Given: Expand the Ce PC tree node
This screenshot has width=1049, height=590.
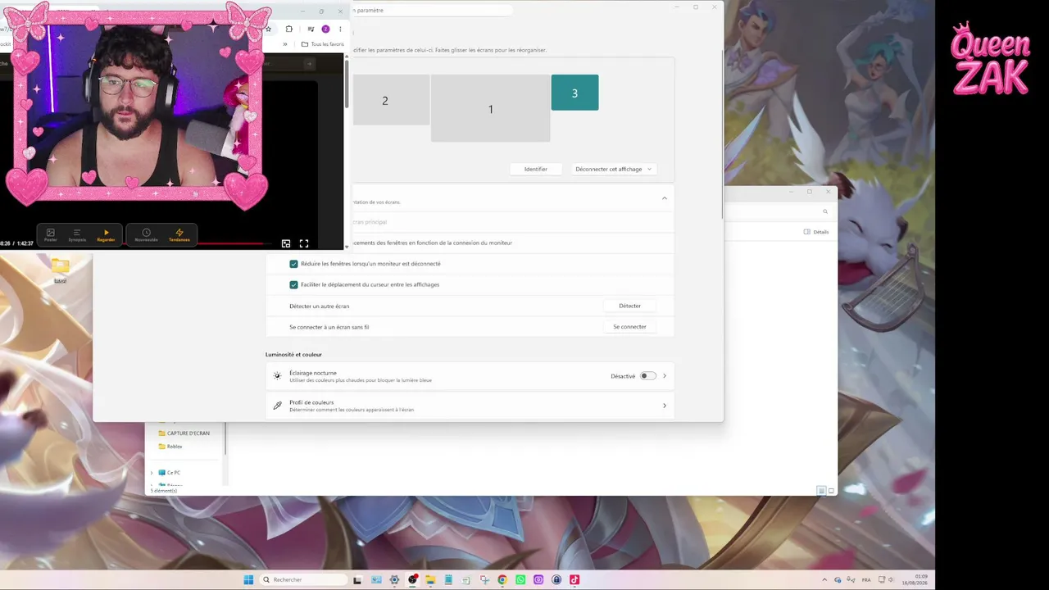Looking at the screenshot, I should point(152,473).
